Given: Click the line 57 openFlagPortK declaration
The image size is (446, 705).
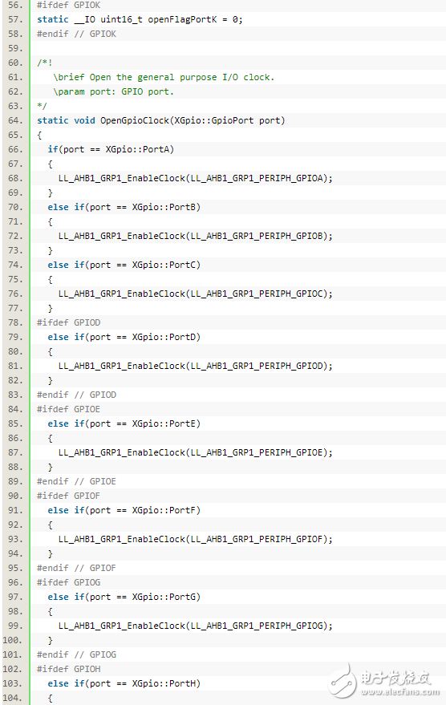Looking at the screenshot, I should point(140,19).
